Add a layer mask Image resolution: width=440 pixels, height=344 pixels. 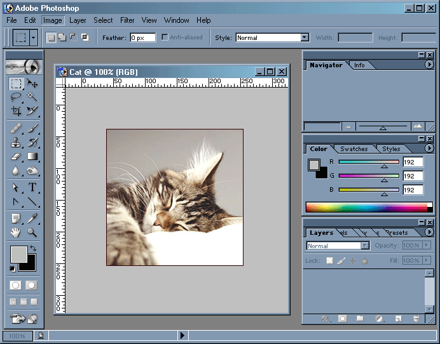[x=342, y=319]
